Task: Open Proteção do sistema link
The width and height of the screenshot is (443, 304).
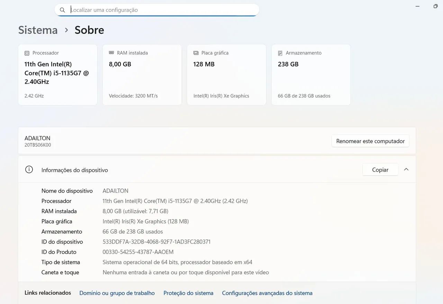Action: click(x=188, y=293)
